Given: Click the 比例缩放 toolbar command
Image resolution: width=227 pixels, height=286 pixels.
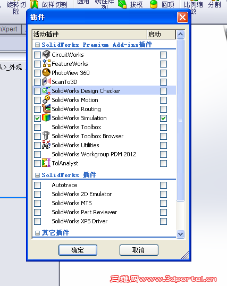Looking at the screenshot, I should tap(193, 7).
